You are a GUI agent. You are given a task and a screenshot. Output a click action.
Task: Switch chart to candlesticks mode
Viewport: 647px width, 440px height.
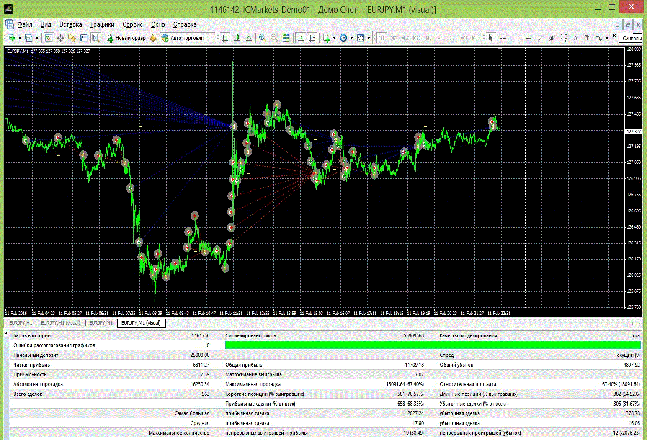click(237, 38)
